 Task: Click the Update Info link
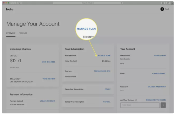coord(160,56)
